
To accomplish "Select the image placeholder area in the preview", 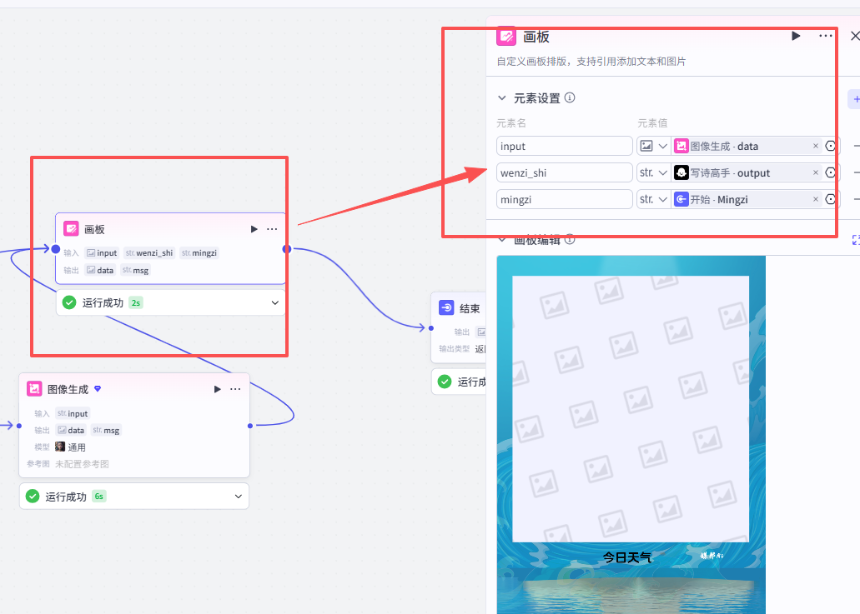I will 631,408.
